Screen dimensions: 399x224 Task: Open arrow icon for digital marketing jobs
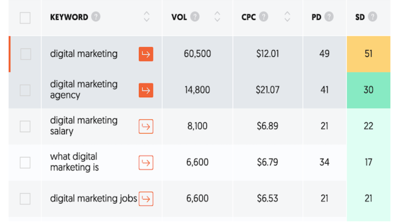click(x=146, y=199)
